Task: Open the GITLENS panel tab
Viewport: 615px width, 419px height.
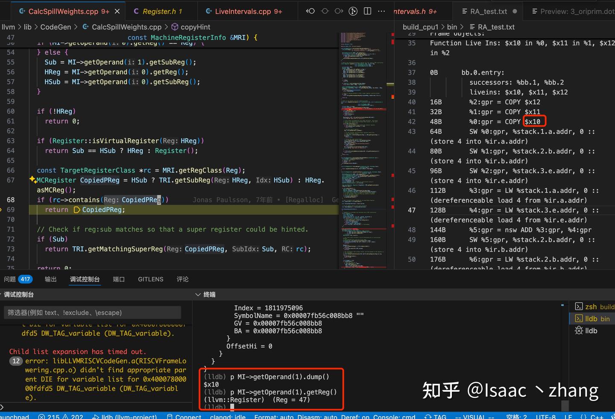Action: [x=150, y=279]
